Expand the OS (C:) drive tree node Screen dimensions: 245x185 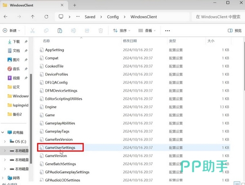pos(4,141)
